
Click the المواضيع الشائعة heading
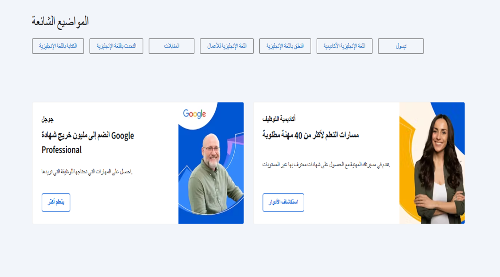point(60,21)
